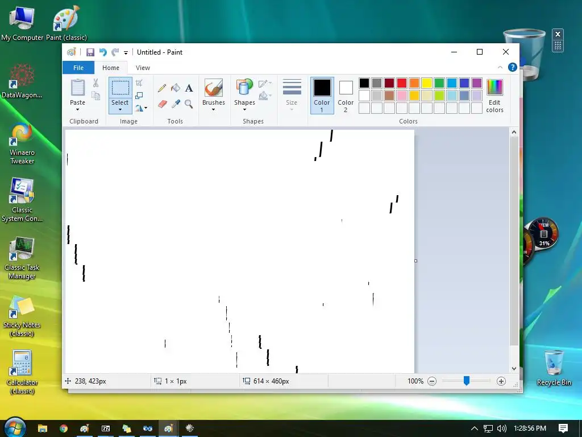Image resolution: width=582 pixels, height=437 pixels.
Task: Select the Pencil tool
Action: coord(162,88)
